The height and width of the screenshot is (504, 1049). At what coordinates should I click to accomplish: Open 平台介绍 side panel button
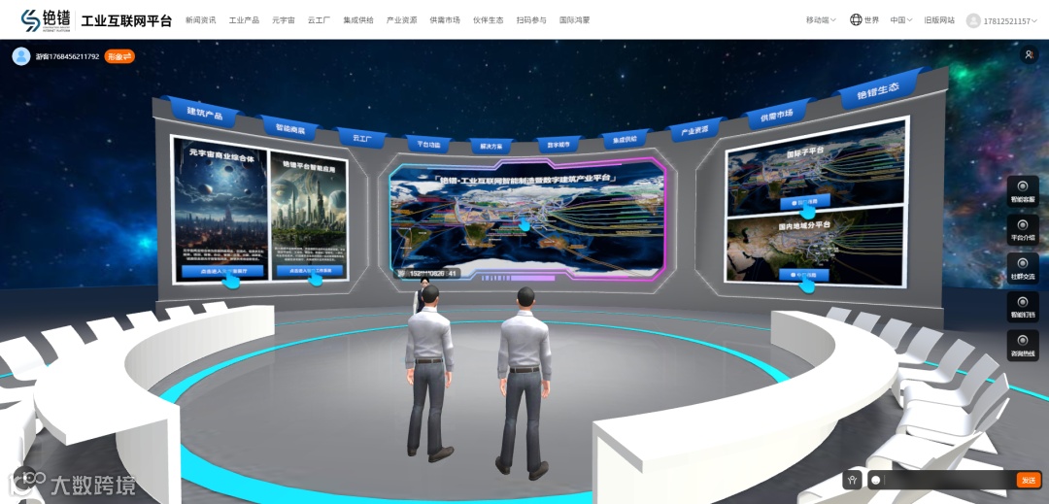click(x=1023, y=230)
